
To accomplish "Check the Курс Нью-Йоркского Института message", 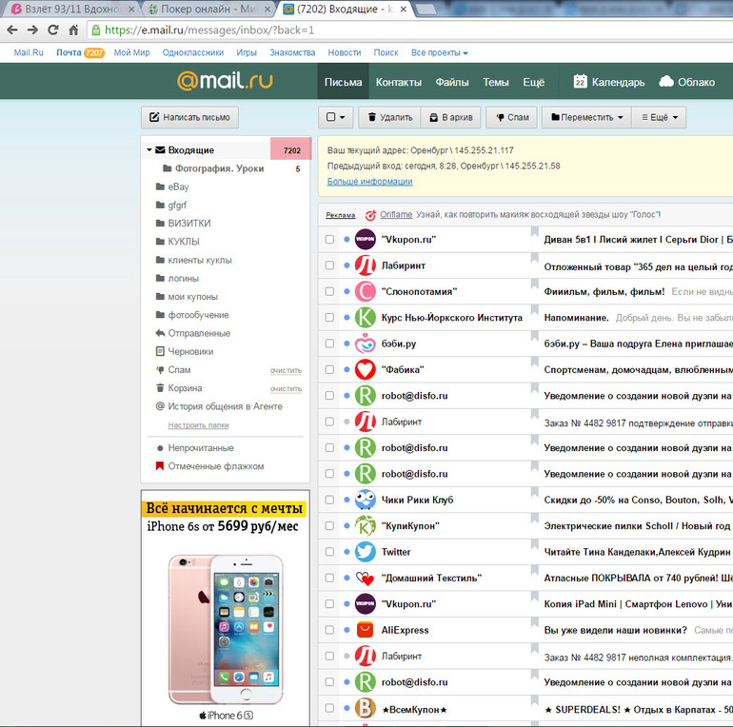I will pos(329,317).
